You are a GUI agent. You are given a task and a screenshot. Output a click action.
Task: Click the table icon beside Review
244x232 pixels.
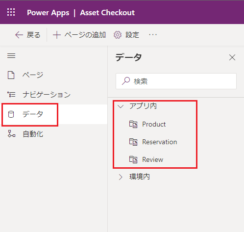click(133, 159)
